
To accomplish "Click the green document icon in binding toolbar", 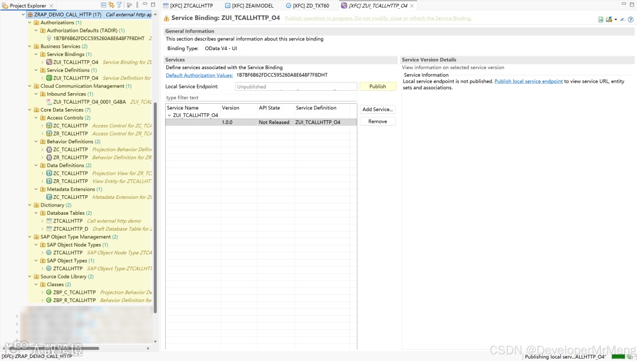I will point(601,19).
